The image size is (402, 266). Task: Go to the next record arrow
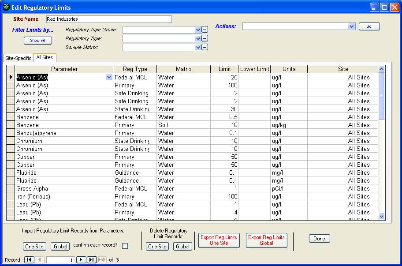coord(81,259)
